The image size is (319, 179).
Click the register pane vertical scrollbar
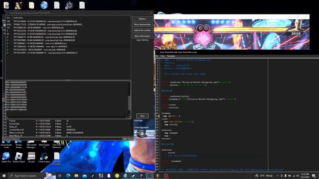[129, 98]
